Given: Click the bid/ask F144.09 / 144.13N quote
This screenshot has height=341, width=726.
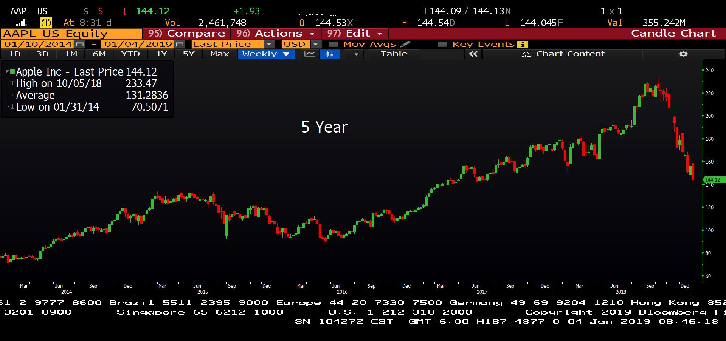Looking at the screenshot, I should (467, 11).
